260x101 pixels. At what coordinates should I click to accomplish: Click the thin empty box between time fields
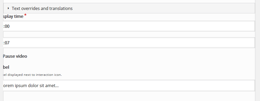pos(129,34)
